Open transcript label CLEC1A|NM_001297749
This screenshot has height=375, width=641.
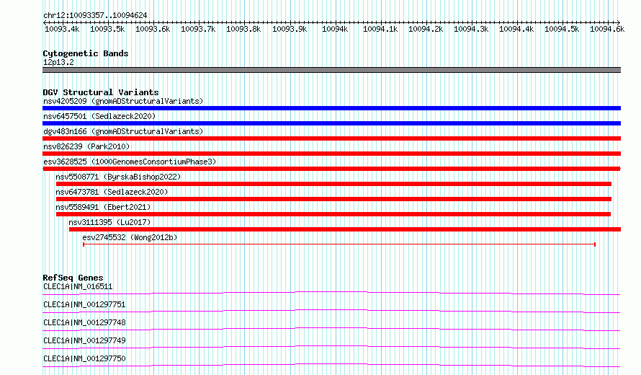(x=84, y=340)
